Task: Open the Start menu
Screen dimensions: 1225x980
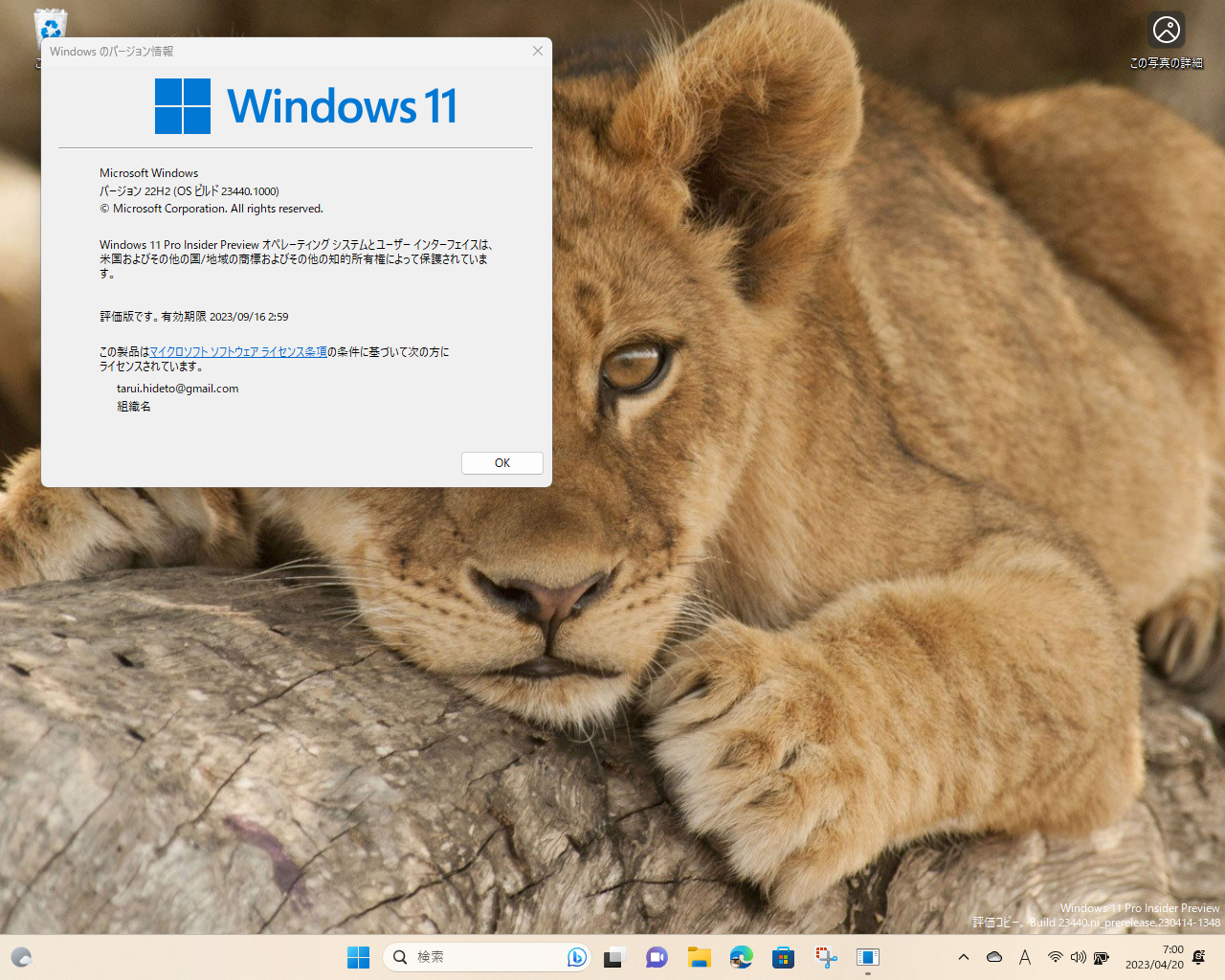Action: tap(358, 957)
